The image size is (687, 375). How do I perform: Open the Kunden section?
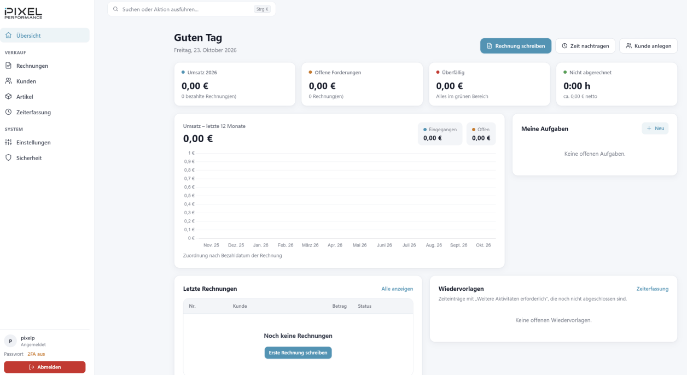pos(45,81)
